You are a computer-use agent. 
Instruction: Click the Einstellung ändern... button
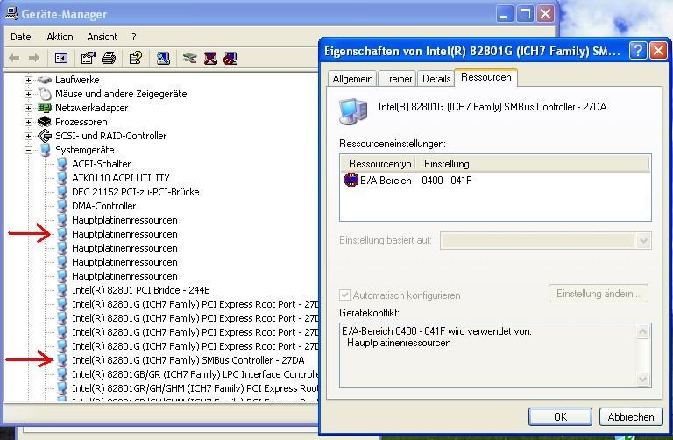pyautogui.click(x=599, y=294)
